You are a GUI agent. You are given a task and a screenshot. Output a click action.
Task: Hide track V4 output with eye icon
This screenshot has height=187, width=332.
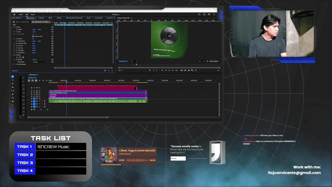[39, 93]
